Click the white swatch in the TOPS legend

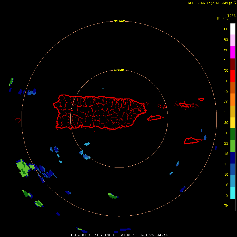click(233, 29)
